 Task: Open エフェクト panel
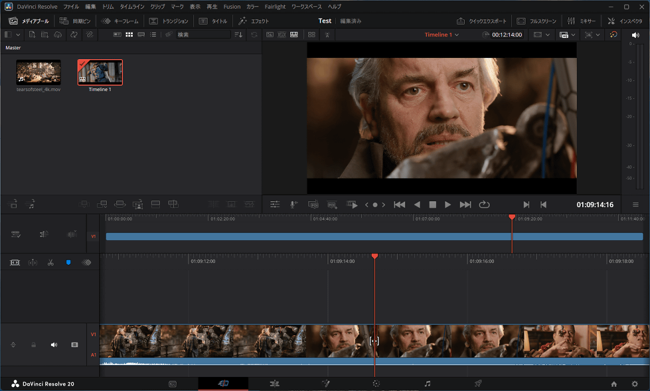click(253, 21)
